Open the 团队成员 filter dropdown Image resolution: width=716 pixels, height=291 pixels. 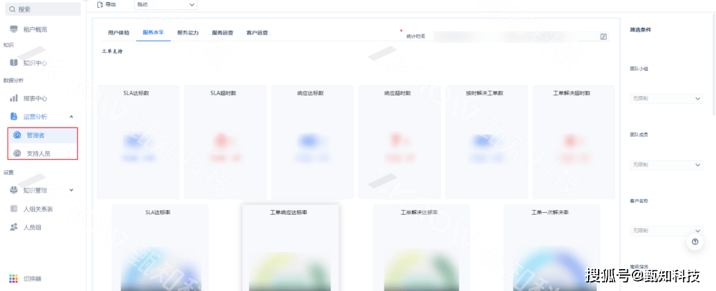pos(665,164)
